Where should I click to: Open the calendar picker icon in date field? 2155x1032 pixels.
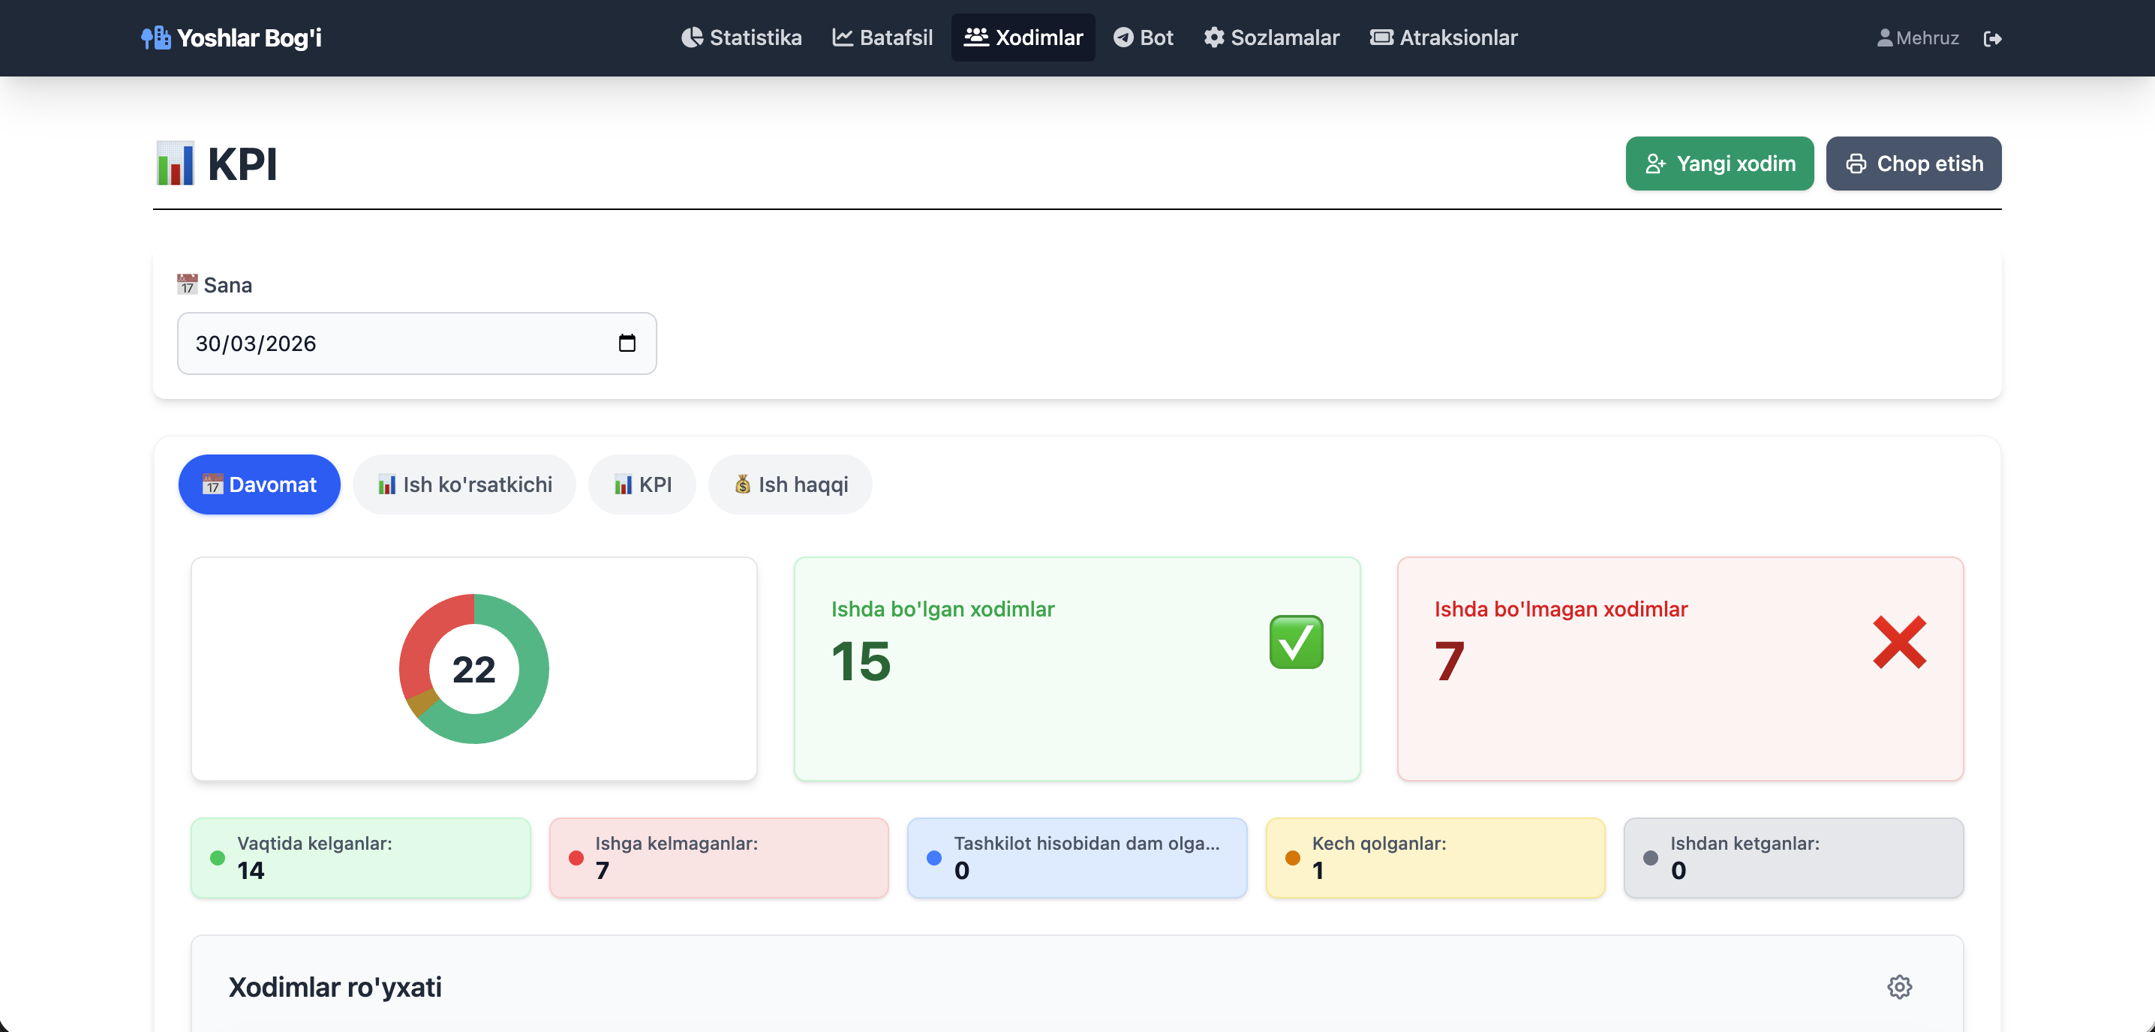click(627, 343)
